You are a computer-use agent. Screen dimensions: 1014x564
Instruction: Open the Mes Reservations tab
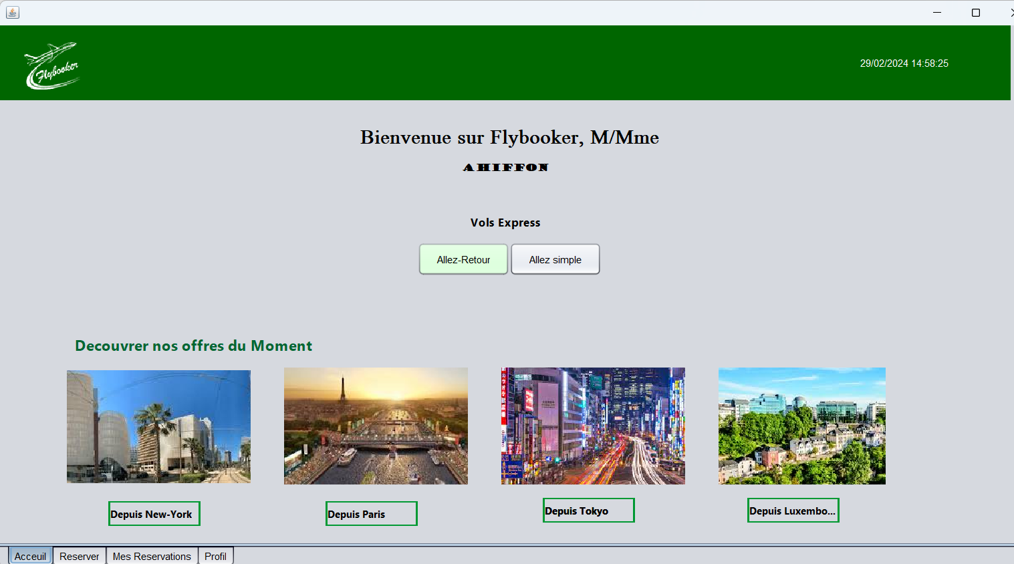pos(152,556)
